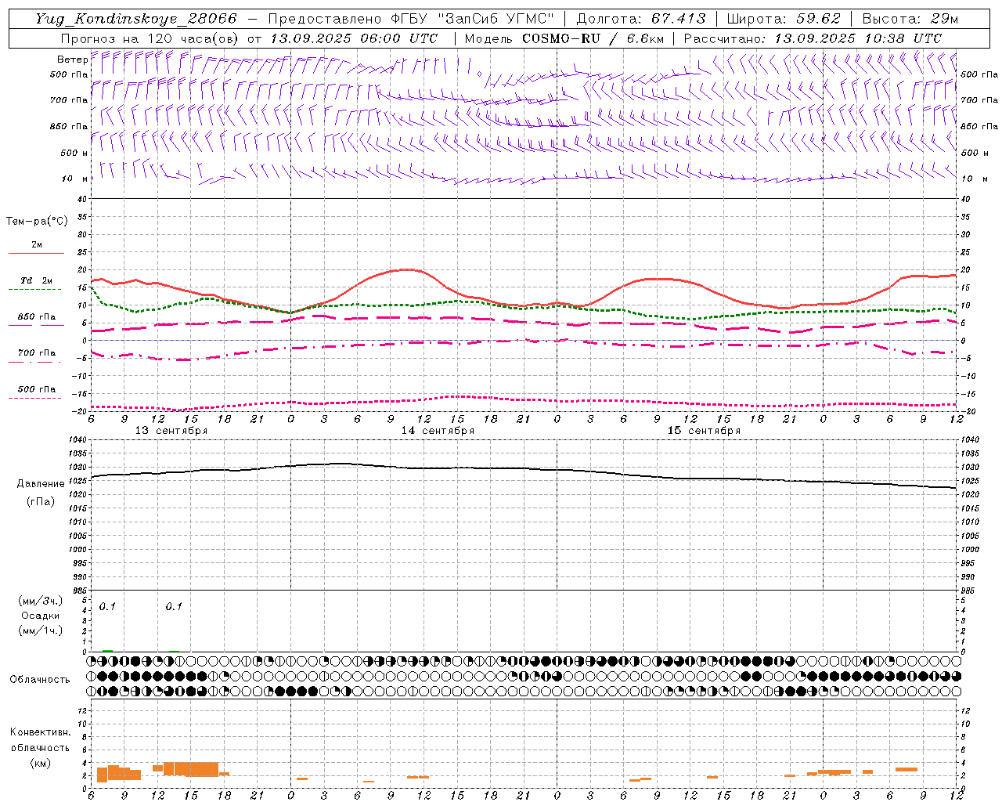This screenshot has width=1002, height=802.
Task: Select the longitude value "Долгота: 67.413"
Action: [x=641, y=19]
